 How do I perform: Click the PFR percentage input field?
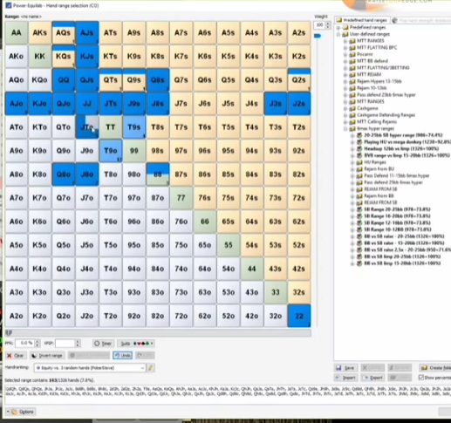[x=24, y=344]
